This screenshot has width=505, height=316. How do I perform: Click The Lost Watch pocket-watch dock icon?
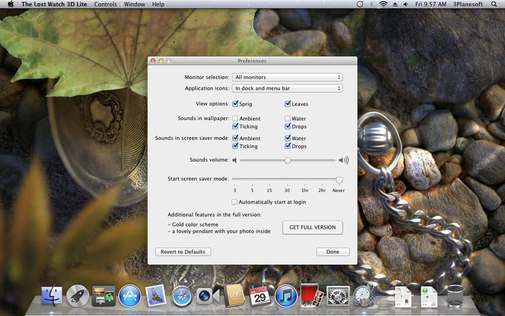[364, 296]
